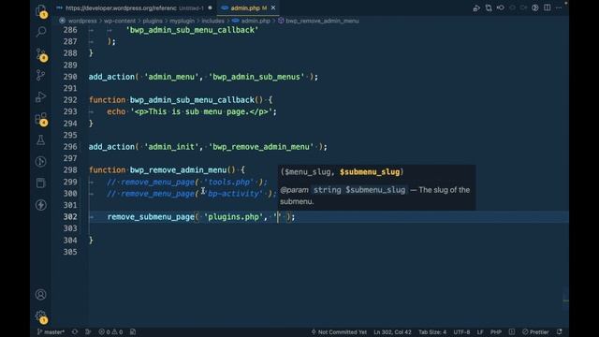Click inside 'plugins.php' string on line 302
Viewport: 599px width, 337px height.
click(233, 216)
